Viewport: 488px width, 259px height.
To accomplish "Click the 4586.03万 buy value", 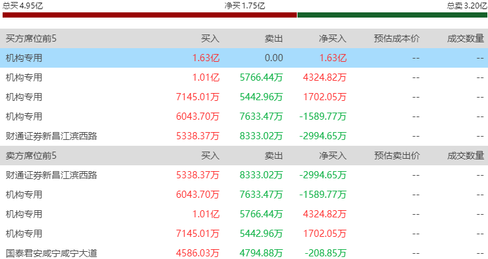I will point(198,253).
